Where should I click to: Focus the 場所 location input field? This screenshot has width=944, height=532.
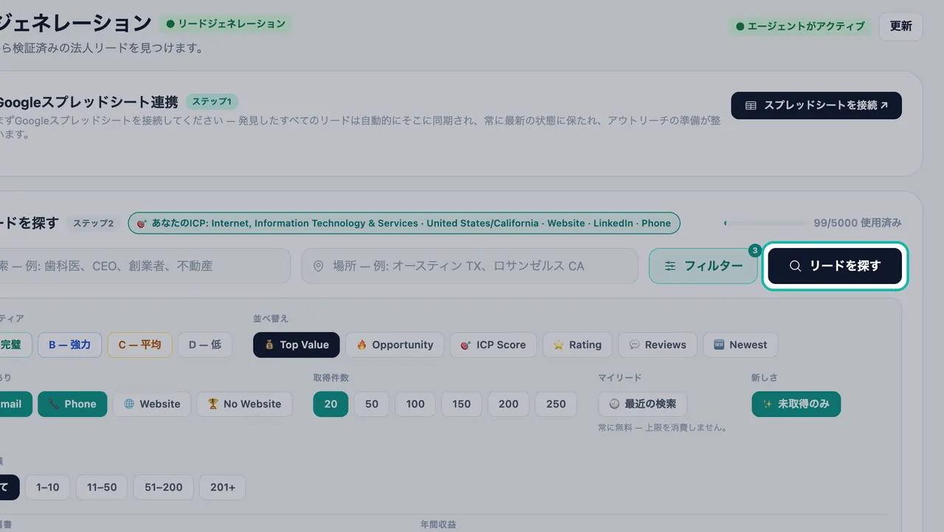click(x=469, y=266)
